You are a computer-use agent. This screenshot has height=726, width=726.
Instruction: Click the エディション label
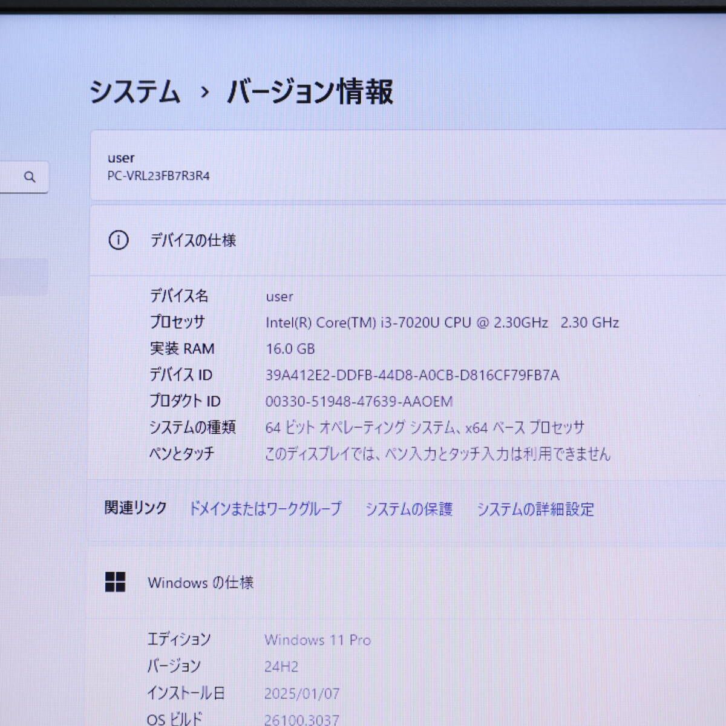point(179,639)
